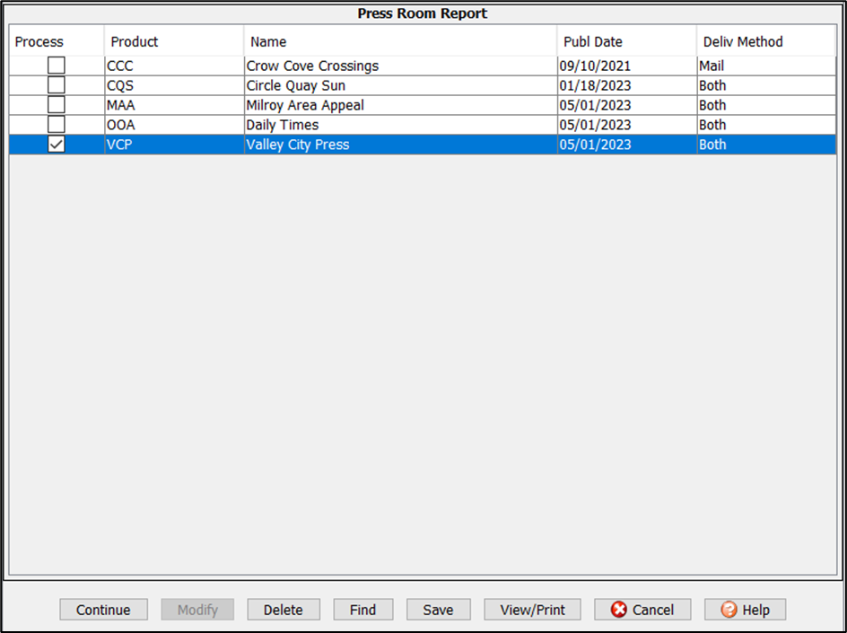Click the Name column header
Image resolution: width=847 pixels, height=633 pixels.
click(x=268, y=41)
